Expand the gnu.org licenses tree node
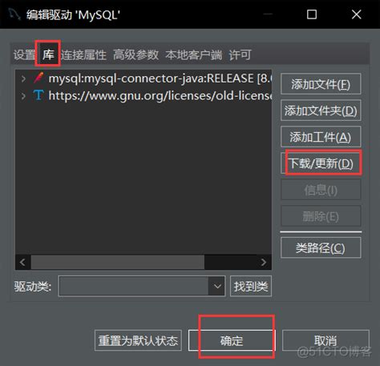 (23, 96)
